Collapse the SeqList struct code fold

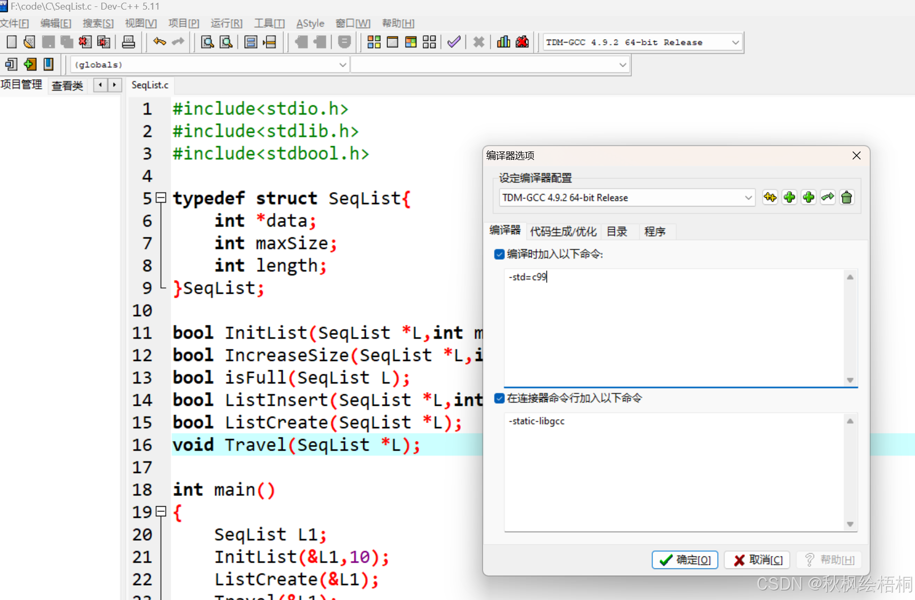(161, 198)
